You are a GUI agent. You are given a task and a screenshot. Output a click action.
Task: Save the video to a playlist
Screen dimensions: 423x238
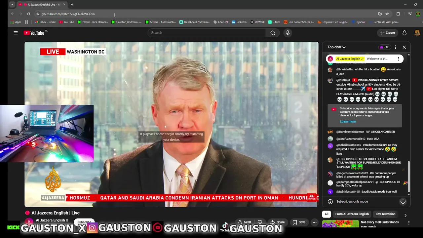click(x=299, y=222)
